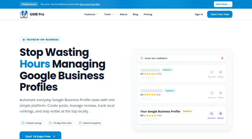The width and height of the screenshot is (252, 139).
Task: Click the star rating on the 4.8 result
Action: click(x=150, y=116)
